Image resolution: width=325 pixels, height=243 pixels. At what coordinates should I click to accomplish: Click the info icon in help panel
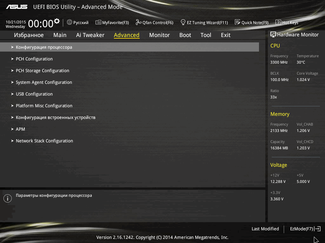tap(8, 198)
